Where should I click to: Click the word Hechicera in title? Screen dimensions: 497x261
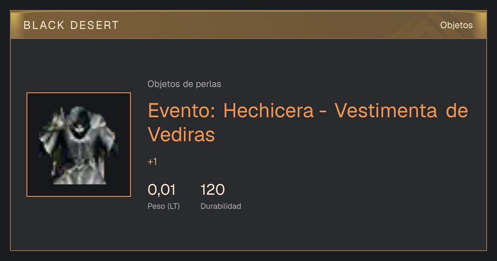click(x=268, y=111)
